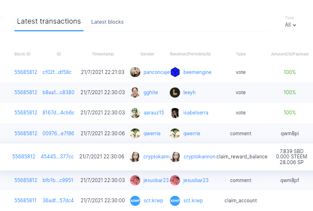The width and height of the screenshot is (313, 211).
Task: Open cryptokannon receiver name link
Action: [x=199, y=157]
